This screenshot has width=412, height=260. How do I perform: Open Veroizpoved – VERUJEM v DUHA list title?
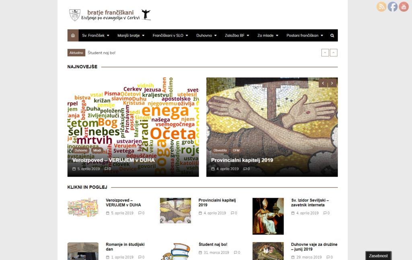pos(124,203)
